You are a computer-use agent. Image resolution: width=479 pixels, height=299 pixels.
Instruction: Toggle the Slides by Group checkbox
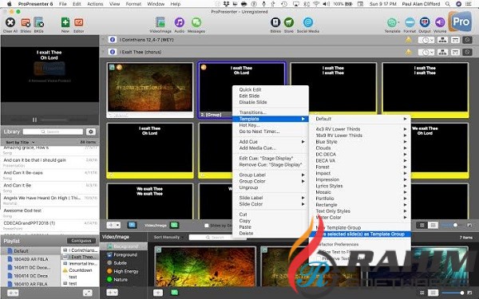[207, 226]
